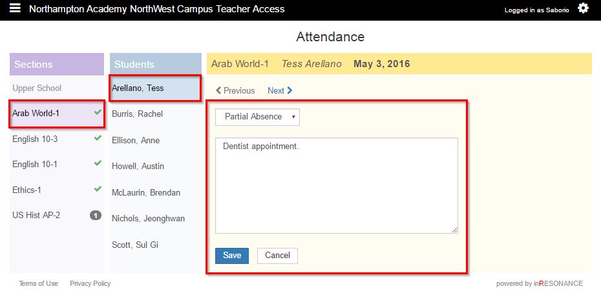Screen dimensions: 601x293
Task: Go to the Previous student
Action: 235,91
